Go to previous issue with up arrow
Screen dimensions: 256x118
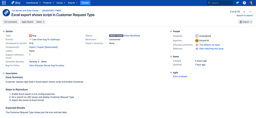[244, 12]
